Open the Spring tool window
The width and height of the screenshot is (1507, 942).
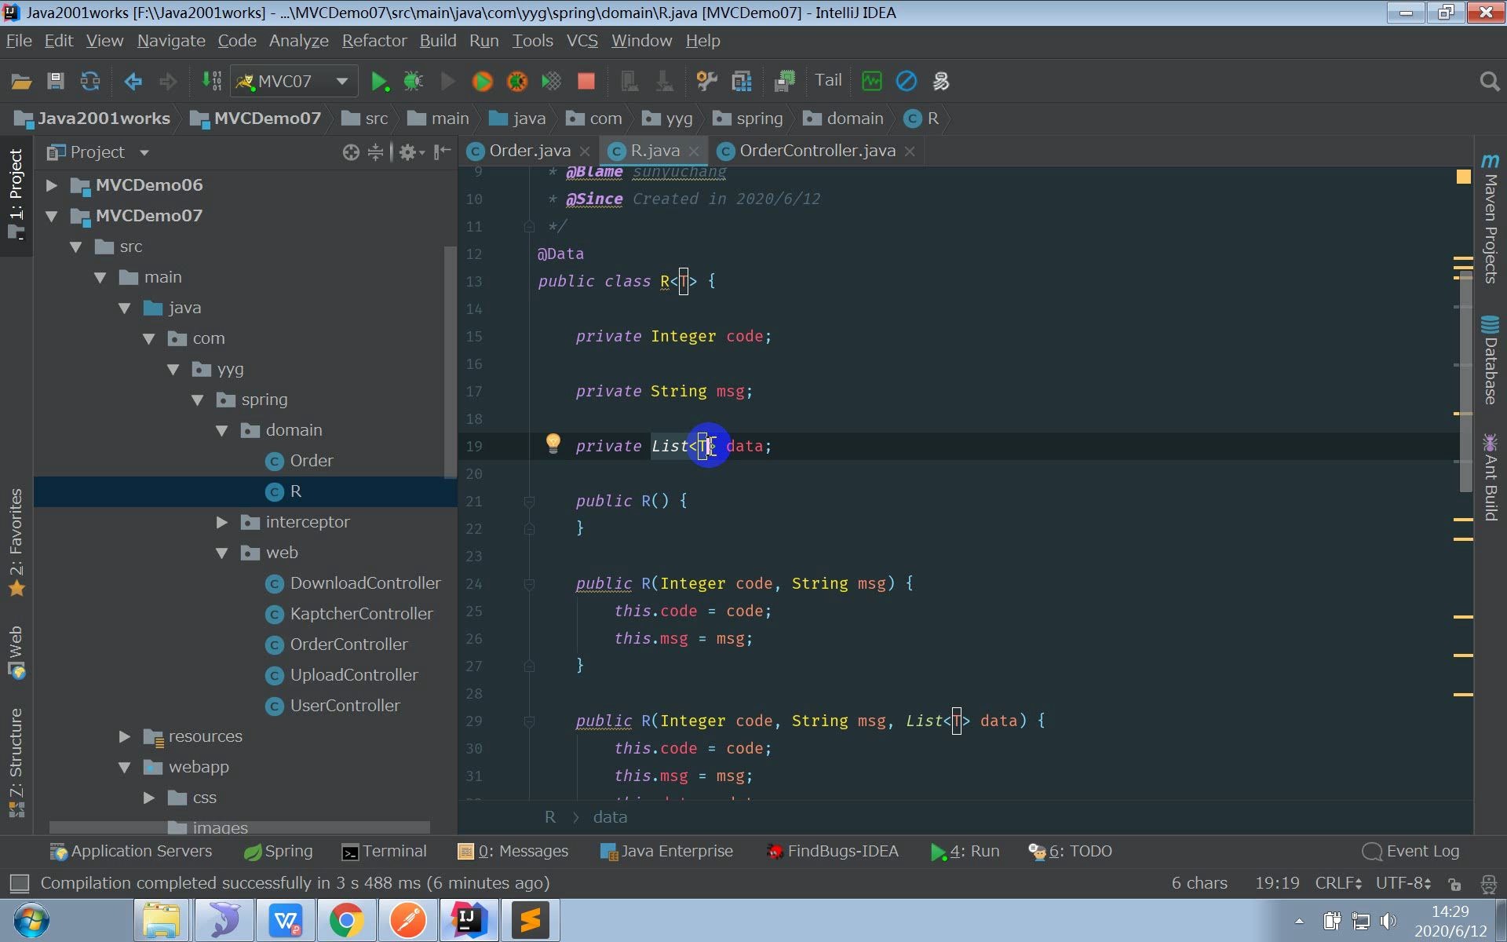pos(278,851)
